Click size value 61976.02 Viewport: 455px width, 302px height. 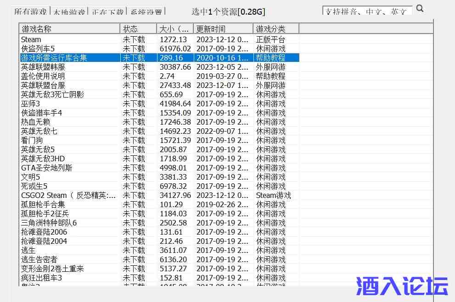click(x=175, y=49)
